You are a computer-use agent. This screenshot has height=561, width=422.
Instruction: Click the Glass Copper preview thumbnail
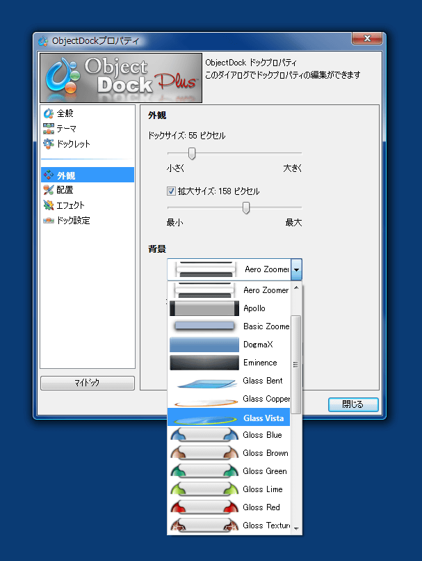tap(206, 402)
